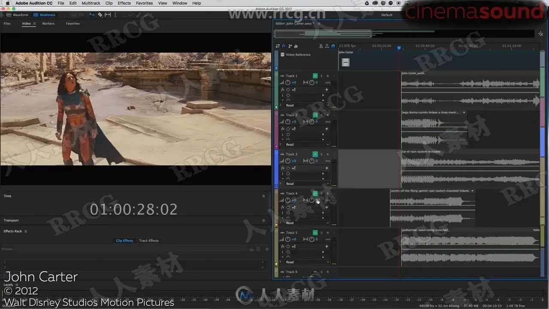Open Track 5 automation mode Read dropdown

307,262
